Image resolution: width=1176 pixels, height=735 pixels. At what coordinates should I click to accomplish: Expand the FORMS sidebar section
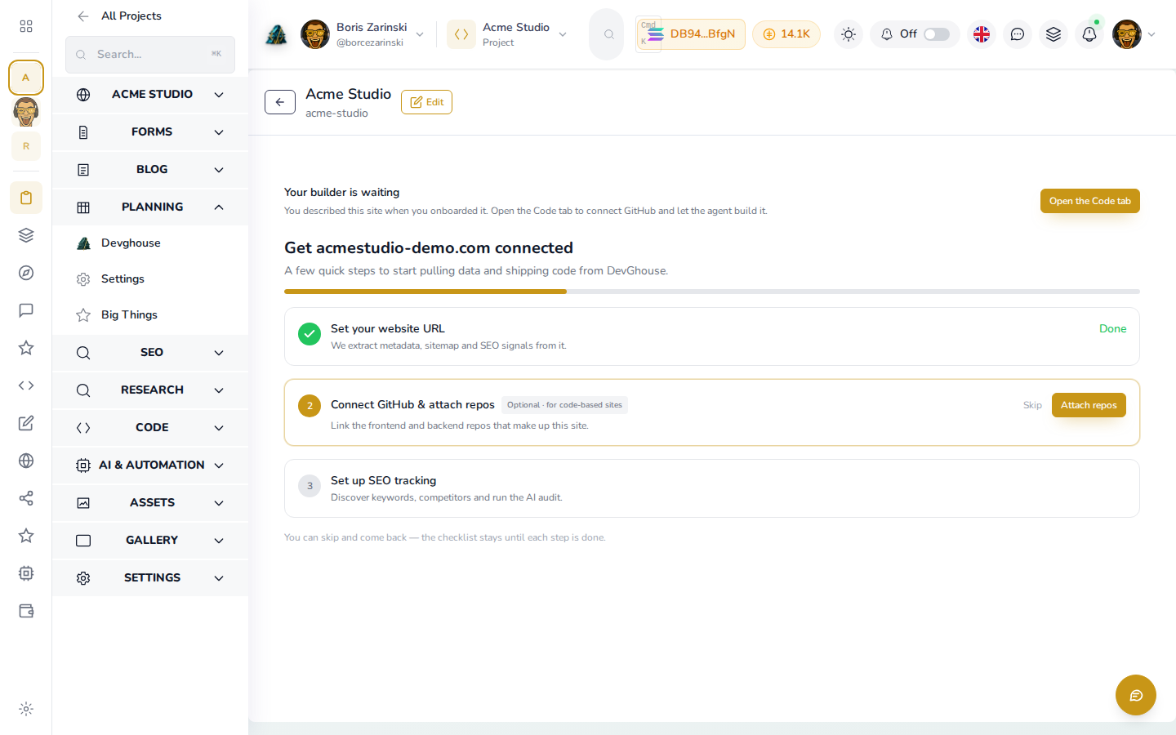pyautogui.click(x=150, y=132)
